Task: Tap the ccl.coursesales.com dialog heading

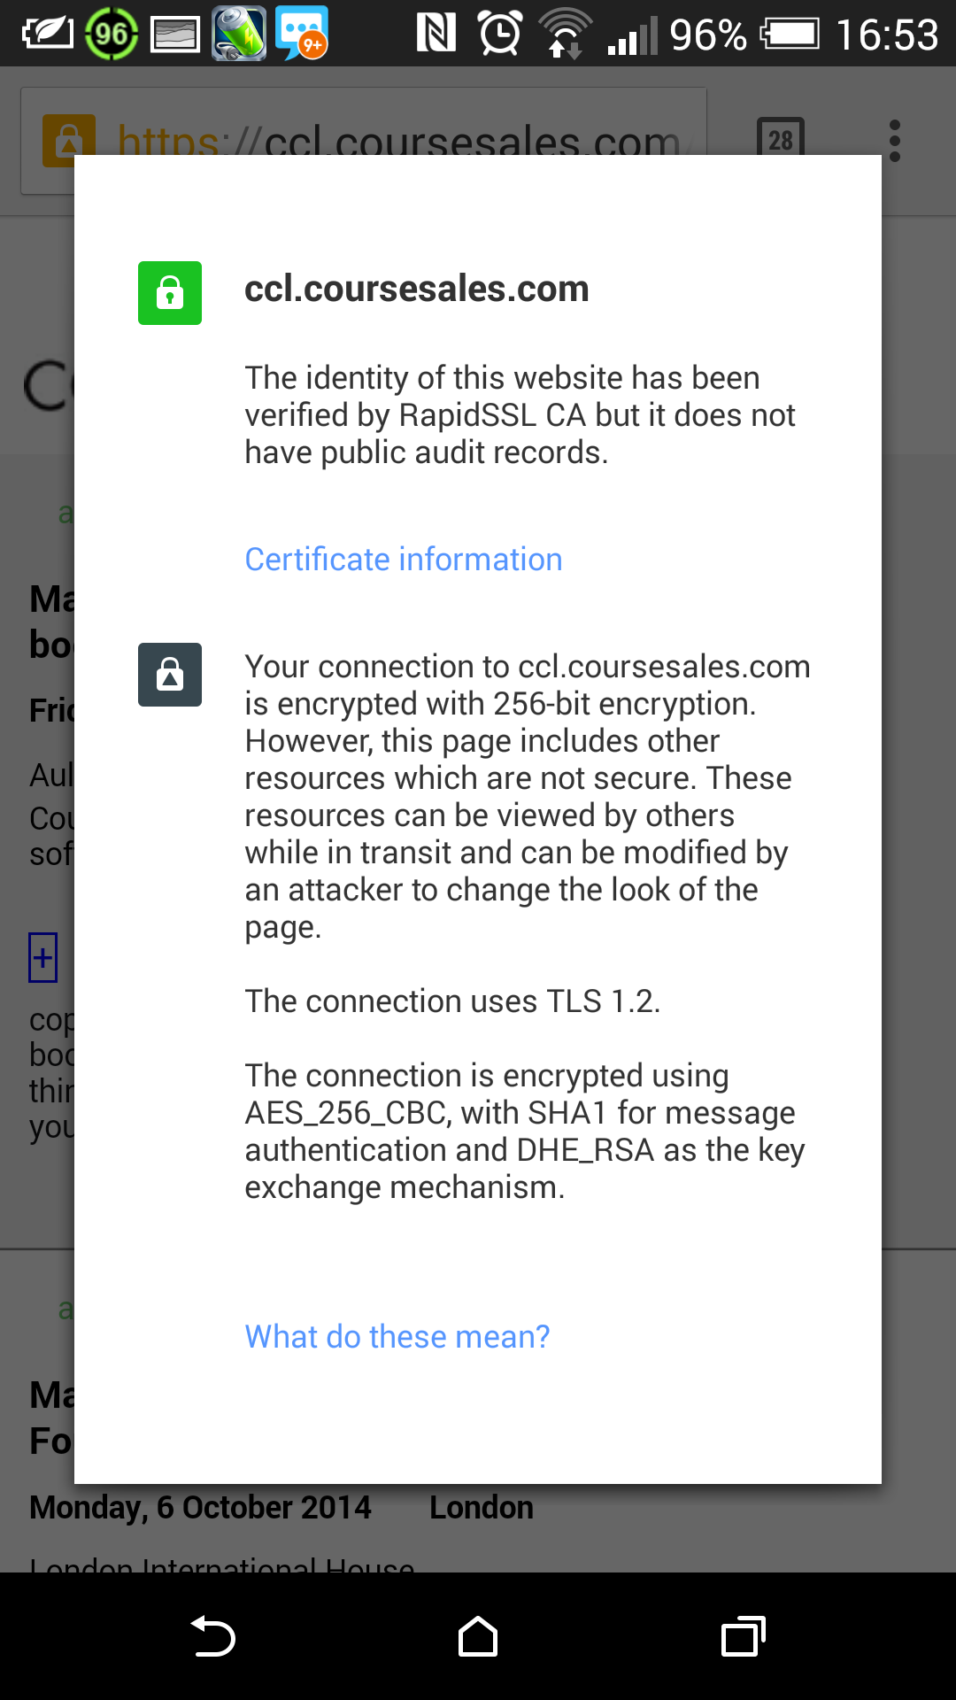Action: click(417, 289)
